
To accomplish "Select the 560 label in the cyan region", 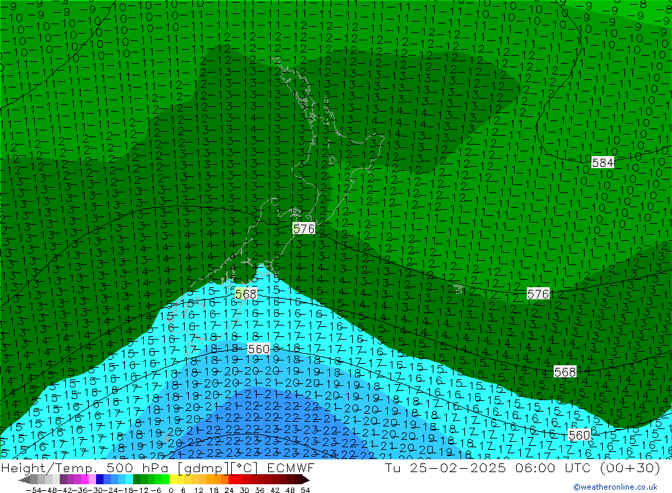I will click(259, 348).
